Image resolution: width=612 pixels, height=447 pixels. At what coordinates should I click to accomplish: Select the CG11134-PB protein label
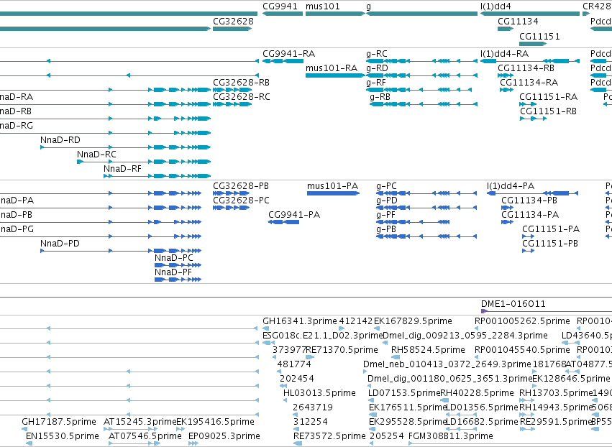point(529,200)
